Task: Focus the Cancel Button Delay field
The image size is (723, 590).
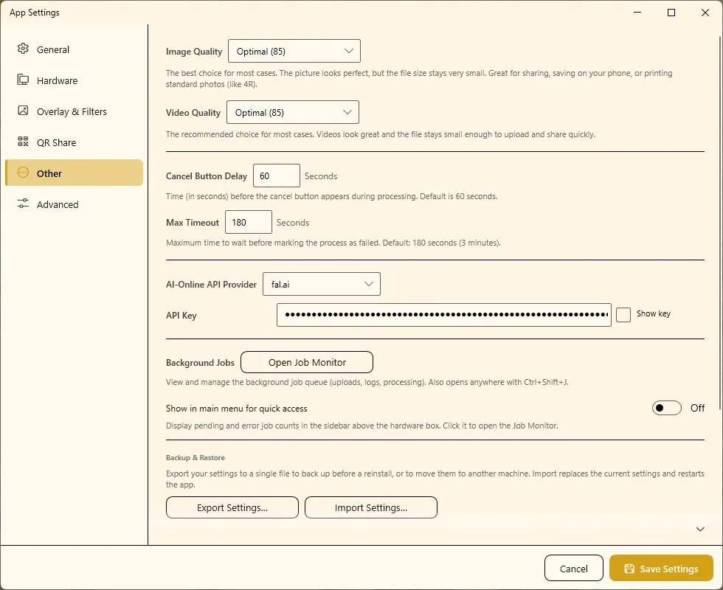Action: coord(277,176)
